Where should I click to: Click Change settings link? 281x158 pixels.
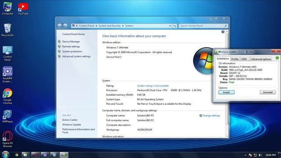coord(211,116)
